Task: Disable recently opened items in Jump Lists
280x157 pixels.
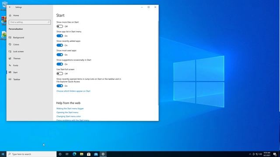Action: (x=59, y=86)
